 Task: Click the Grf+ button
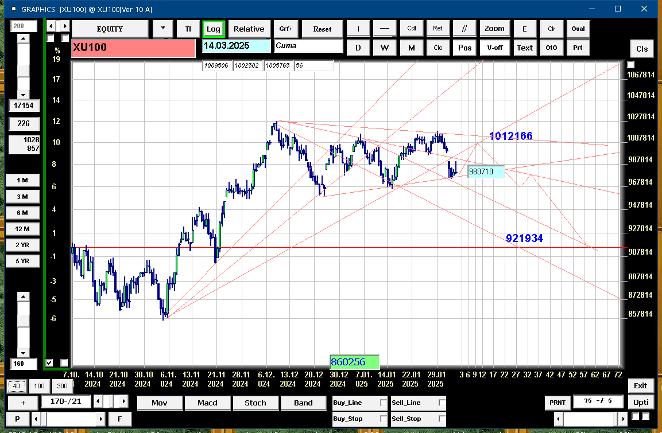tap(286, 29)
